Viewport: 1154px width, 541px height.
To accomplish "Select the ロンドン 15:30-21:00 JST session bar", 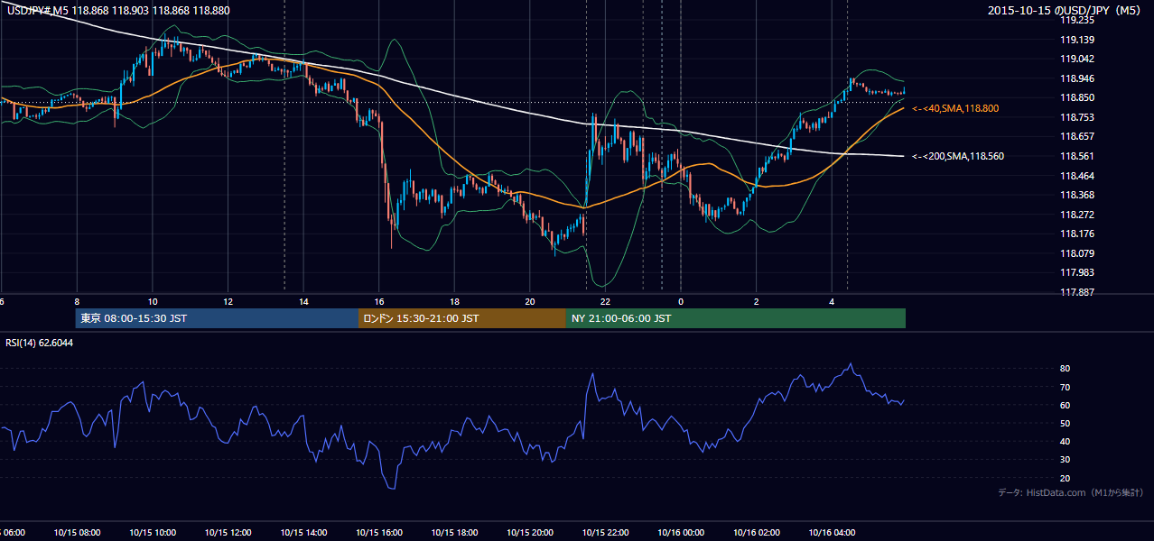I will (462, 318).
